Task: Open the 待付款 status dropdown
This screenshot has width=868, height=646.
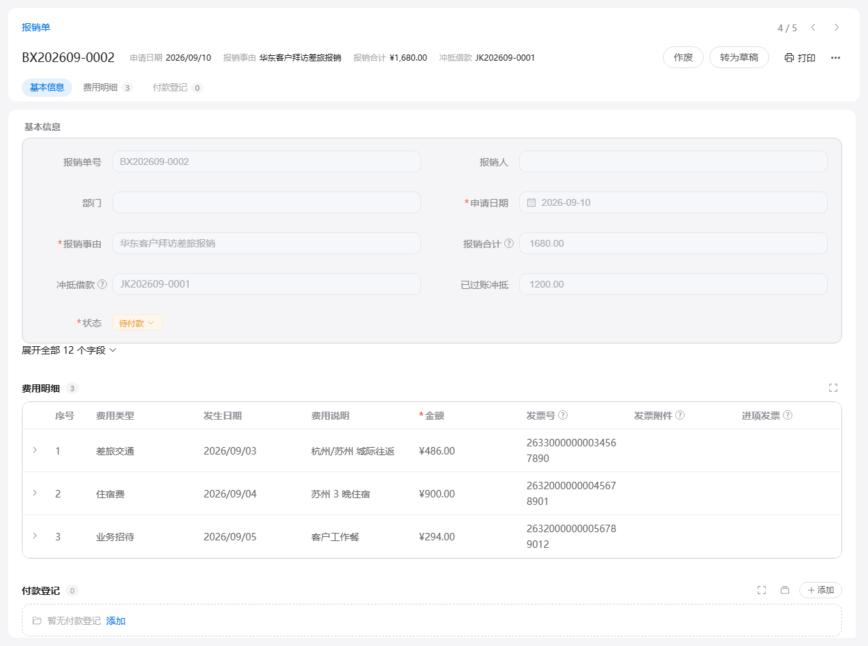Action: click(138, 323)
